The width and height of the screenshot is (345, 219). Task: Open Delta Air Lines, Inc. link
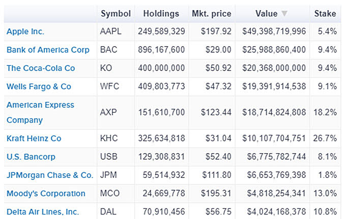point(43,211)
